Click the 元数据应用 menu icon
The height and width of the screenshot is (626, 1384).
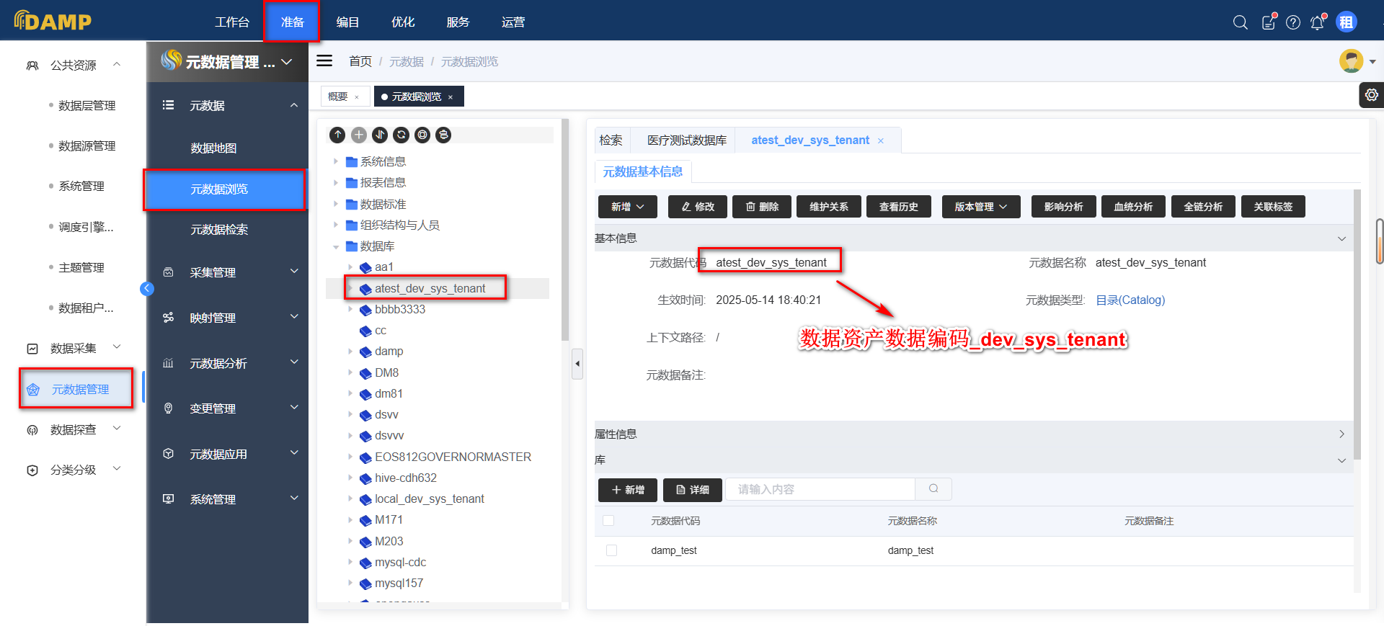(x=169, y=454)
